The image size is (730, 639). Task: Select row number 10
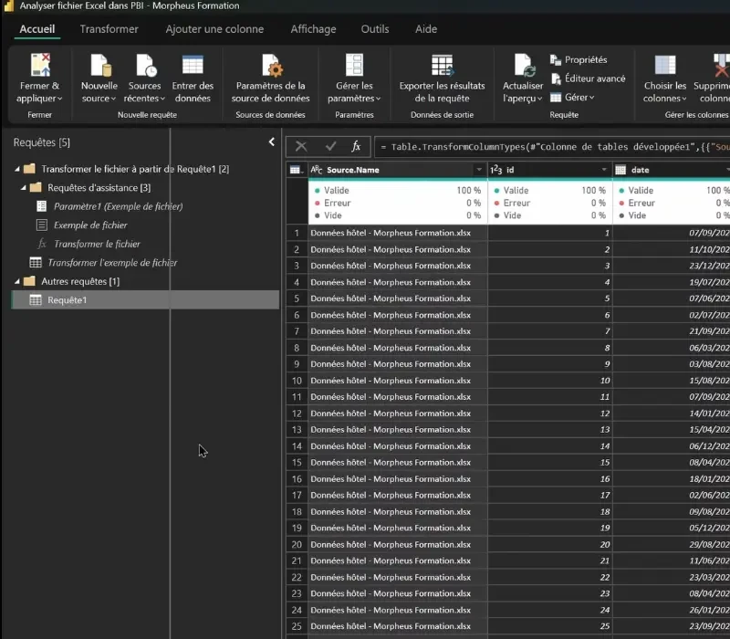click(297, 381)
